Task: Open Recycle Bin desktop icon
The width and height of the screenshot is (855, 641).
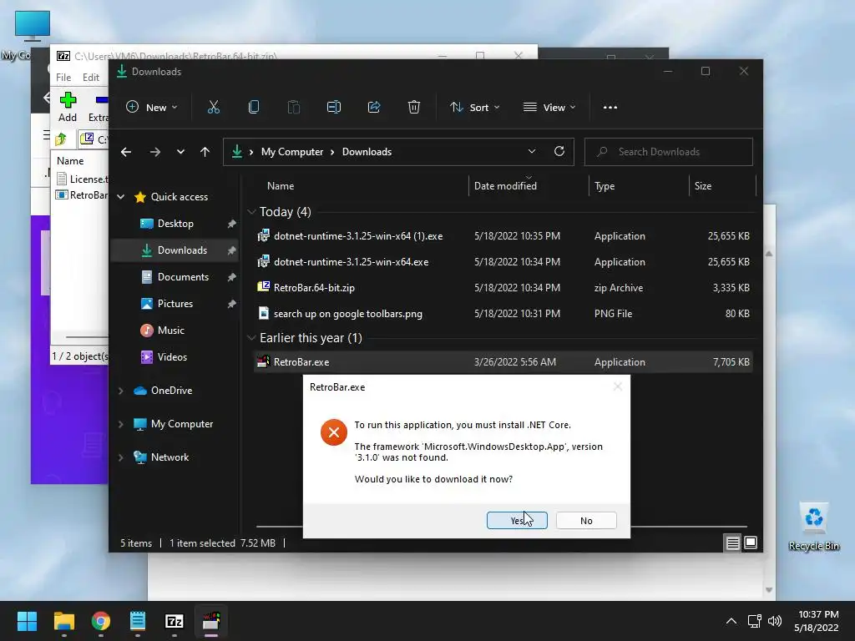Action: coord(813,526)
